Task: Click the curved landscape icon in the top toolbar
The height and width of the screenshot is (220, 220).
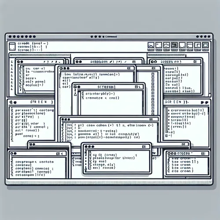Action: click(151, 45)
